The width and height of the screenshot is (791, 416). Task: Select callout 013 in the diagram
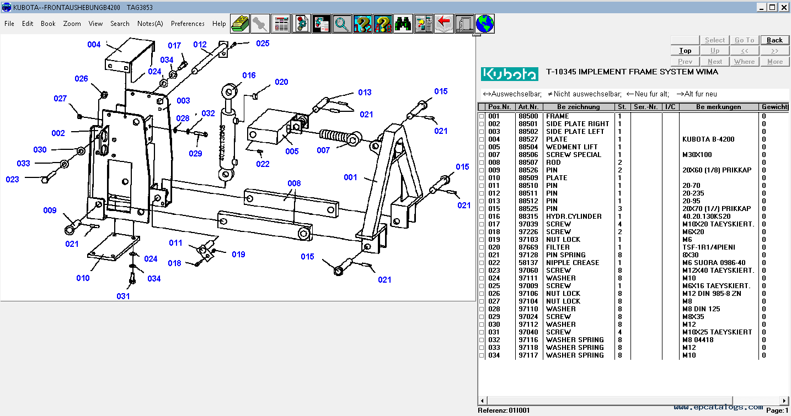point(365,93)
